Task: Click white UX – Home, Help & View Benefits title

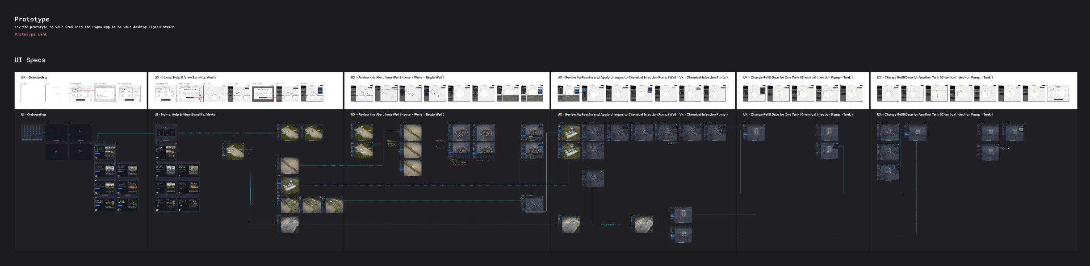Action: [185, 77]
